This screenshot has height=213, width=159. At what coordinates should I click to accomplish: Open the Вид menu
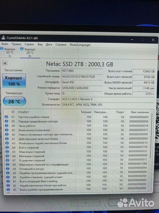(x=40, y=44)
